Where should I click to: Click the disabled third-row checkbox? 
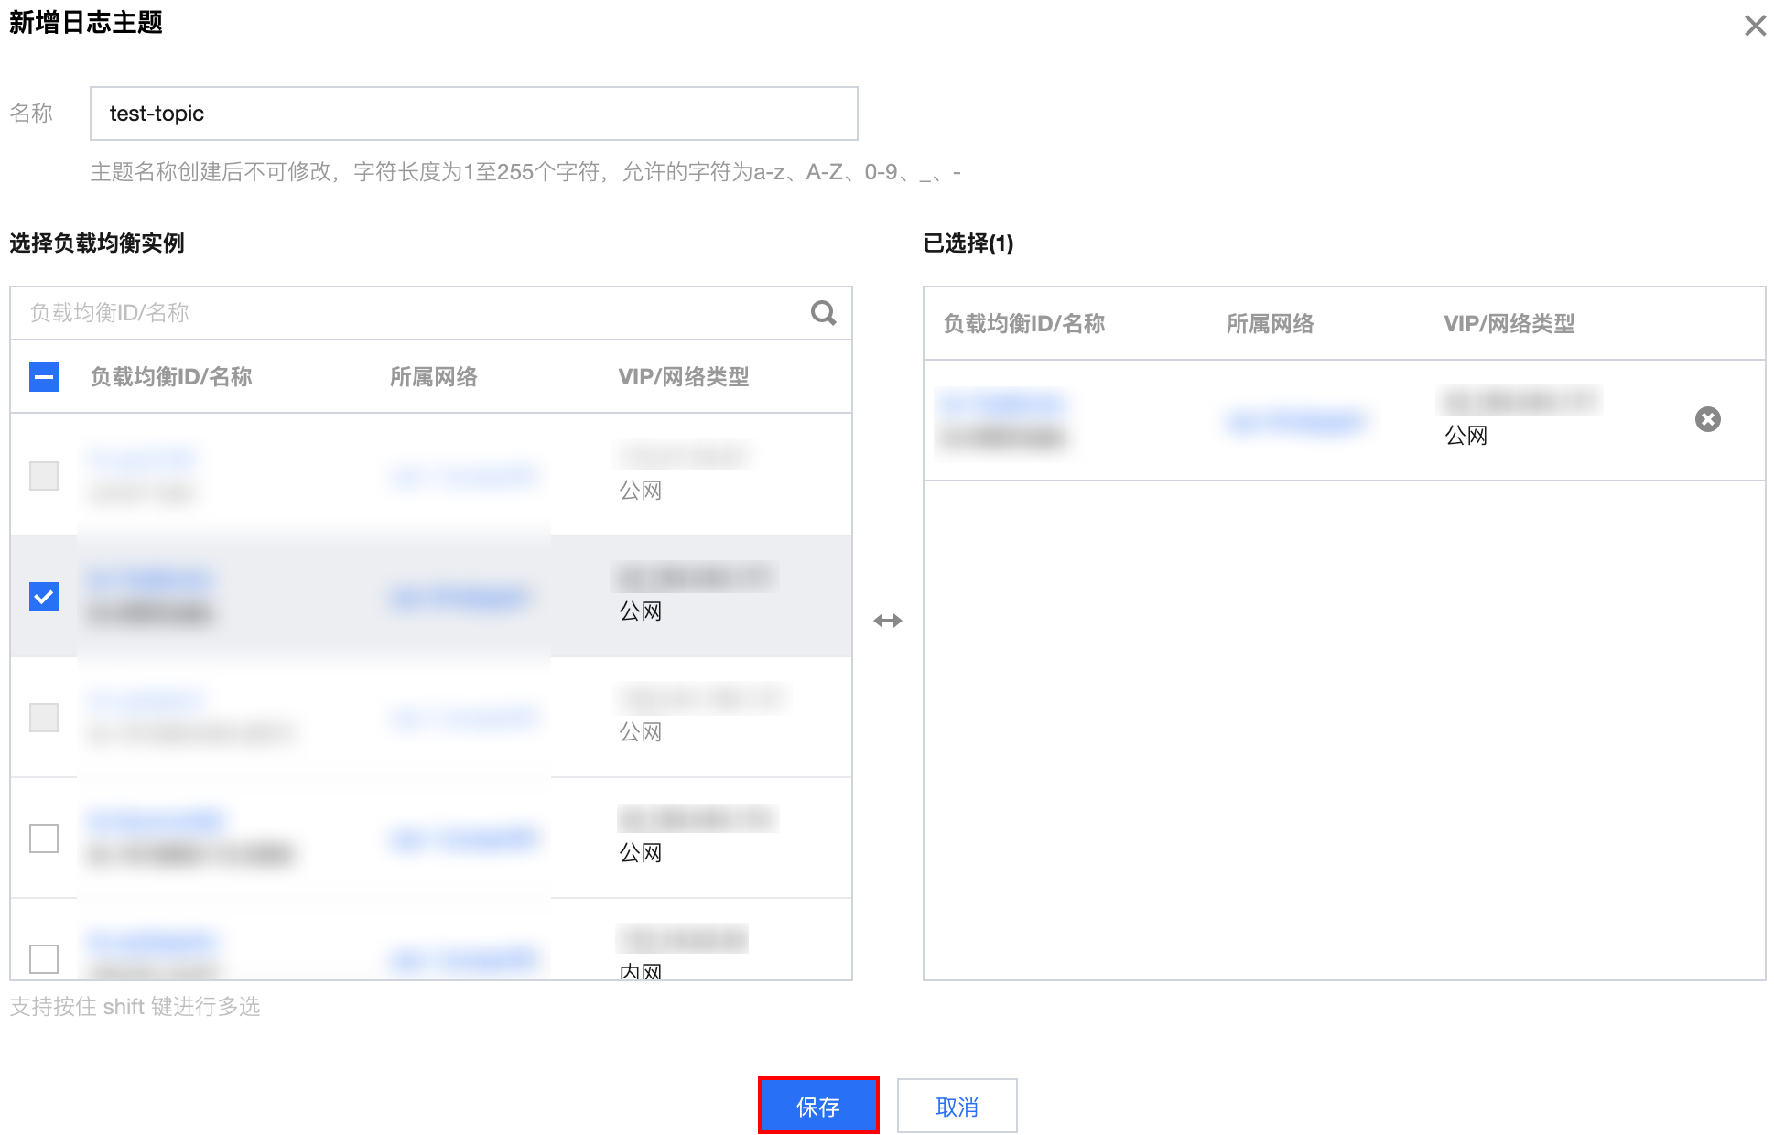click(44, 718)
